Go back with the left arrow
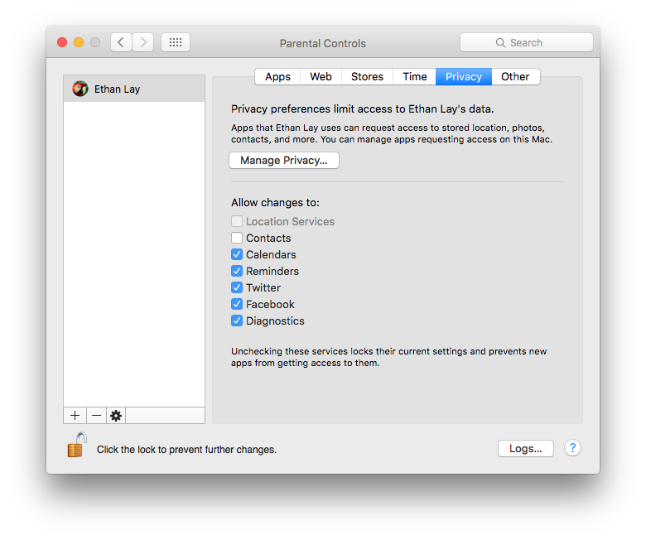Image resolution: width=646 pixels, height=540 pixels. (122, 42)
